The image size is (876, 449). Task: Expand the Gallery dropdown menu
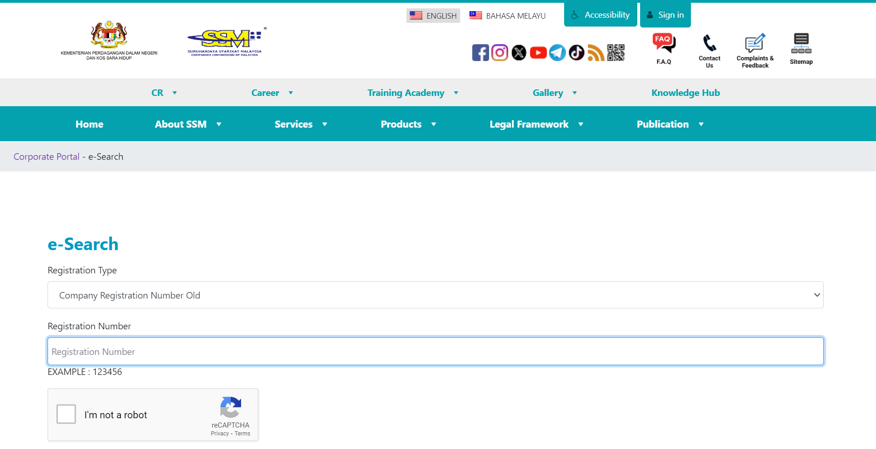click(555, 93)
